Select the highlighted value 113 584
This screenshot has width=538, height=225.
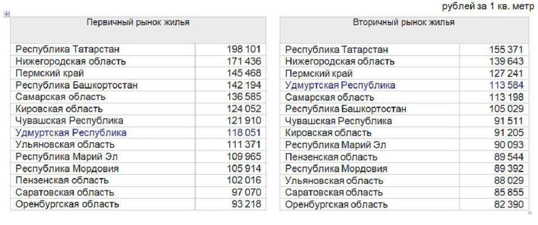click(506, 85)
